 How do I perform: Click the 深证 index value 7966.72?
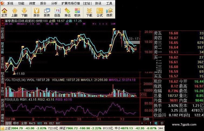(72, 128)
